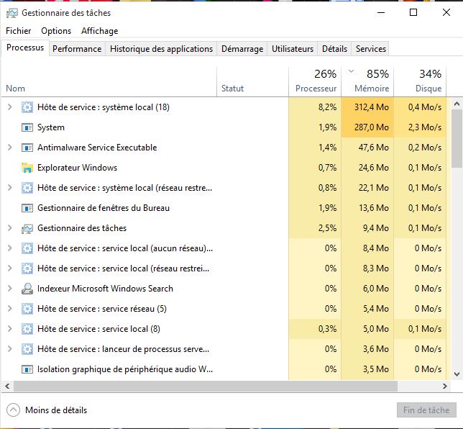The image size is (463, 429).
Task: Sort by the Processeur column header
Action: coord(315,82)
